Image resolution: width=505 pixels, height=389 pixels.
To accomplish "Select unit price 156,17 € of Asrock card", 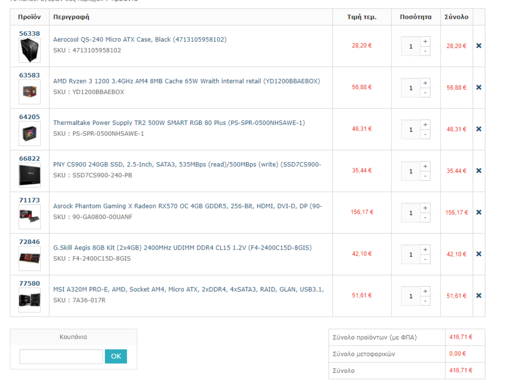I will (362, 212).
